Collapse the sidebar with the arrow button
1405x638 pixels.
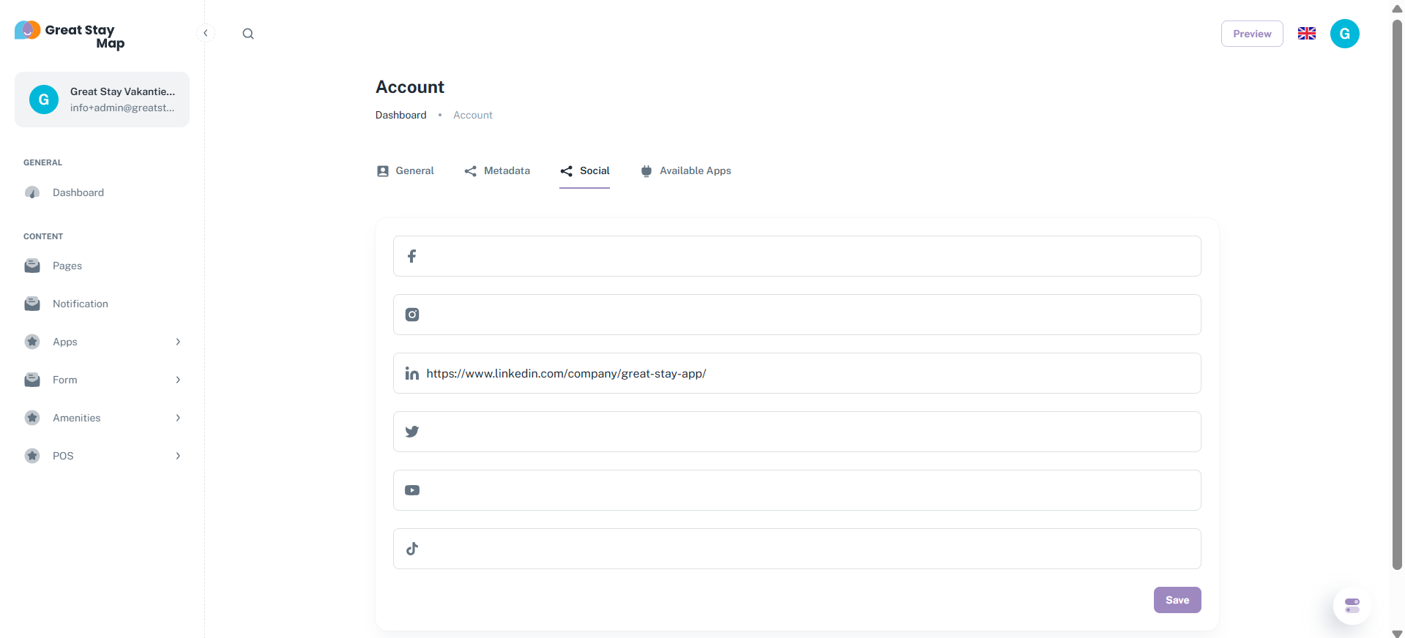pyautogui.click(x=206, y=33)
